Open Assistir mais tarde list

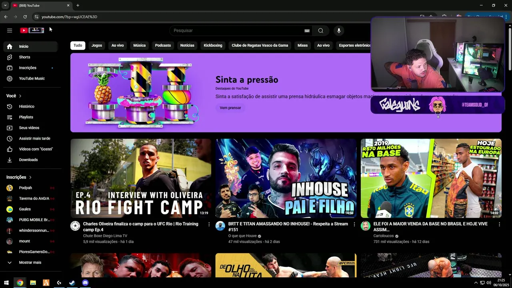point(30,138)
